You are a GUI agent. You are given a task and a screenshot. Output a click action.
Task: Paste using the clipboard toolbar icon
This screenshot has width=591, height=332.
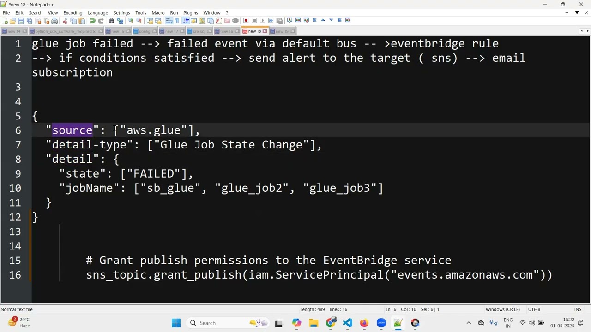click(x=82, y=21)
